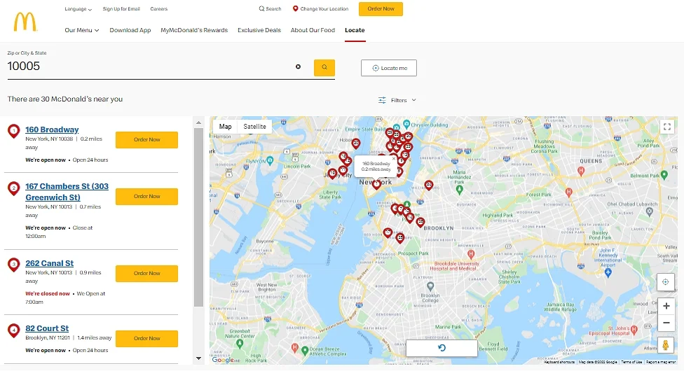Open the 262 Canal St location link
684x371 pixels.
coord(49,263)
